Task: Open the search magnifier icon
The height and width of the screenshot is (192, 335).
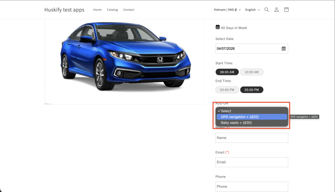Action: 267,10
